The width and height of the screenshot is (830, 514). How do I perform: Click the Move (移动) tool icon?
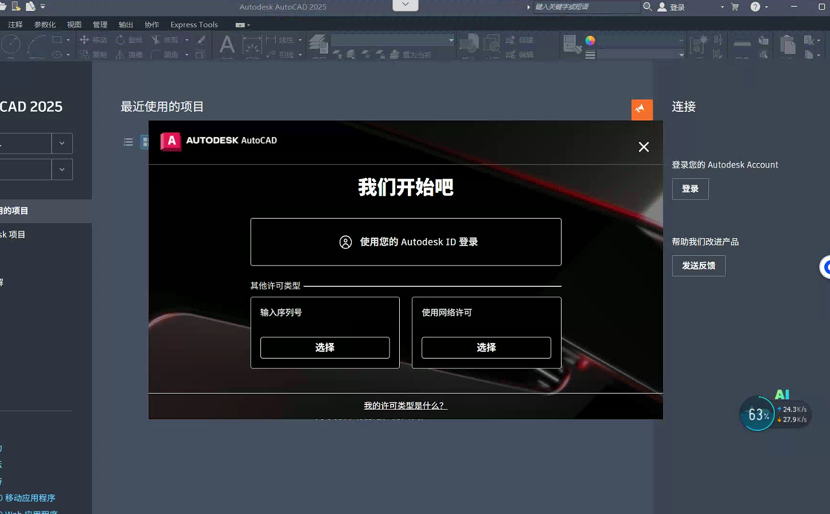click(x=84, y=40)
